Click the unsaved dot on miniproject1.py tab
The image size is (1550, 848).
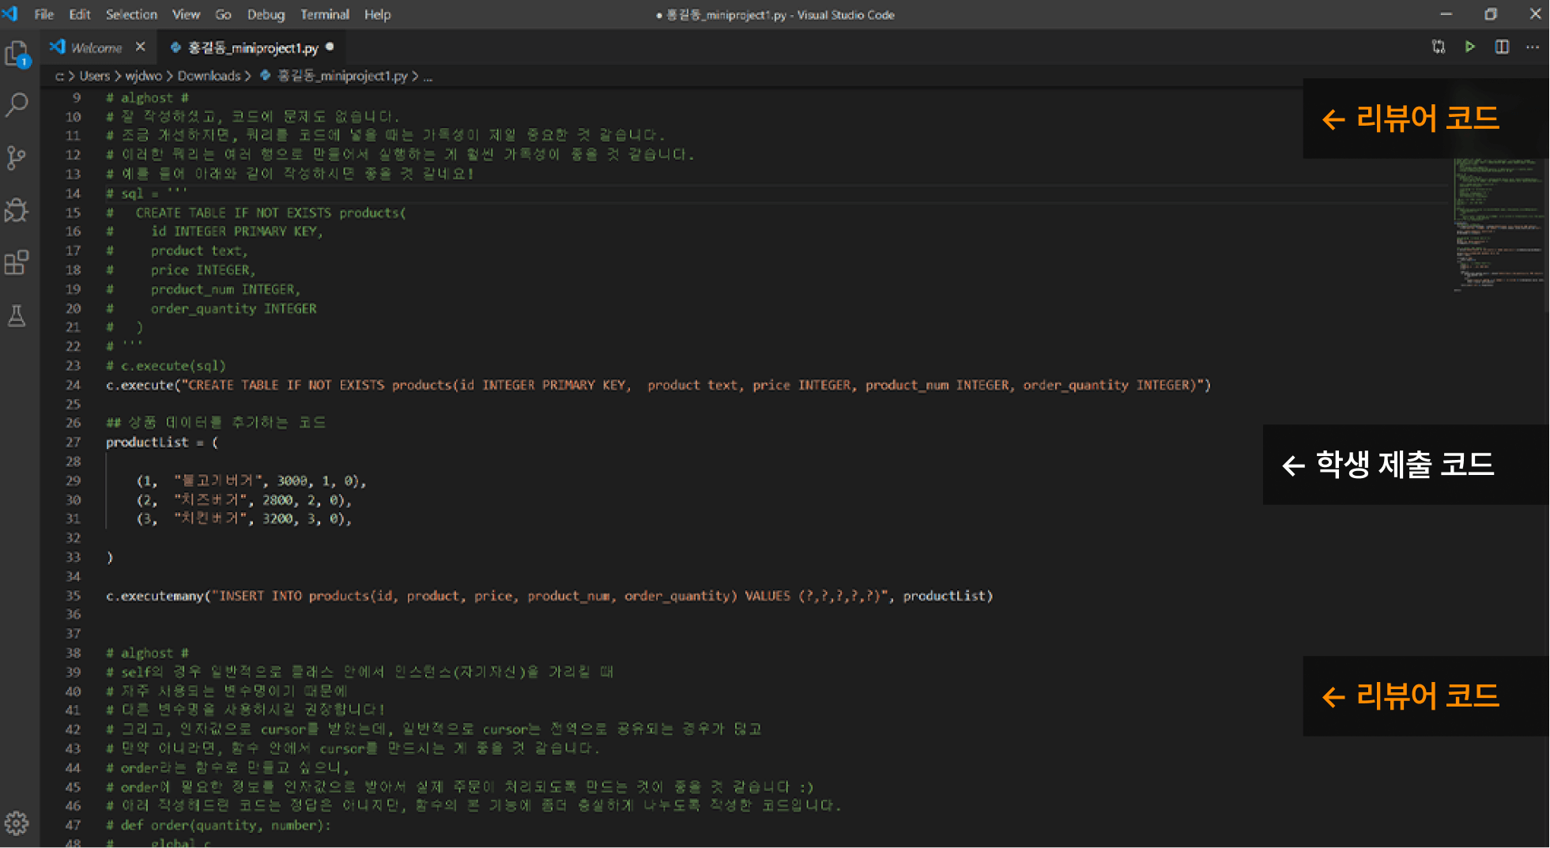coord(330,47)
